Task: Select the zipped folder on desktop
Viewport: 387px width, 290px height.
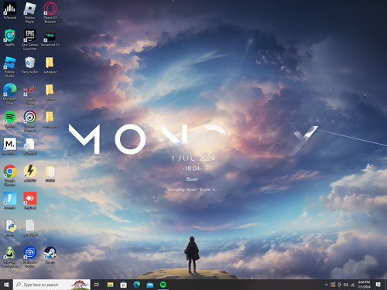Action: click(50, 173)
